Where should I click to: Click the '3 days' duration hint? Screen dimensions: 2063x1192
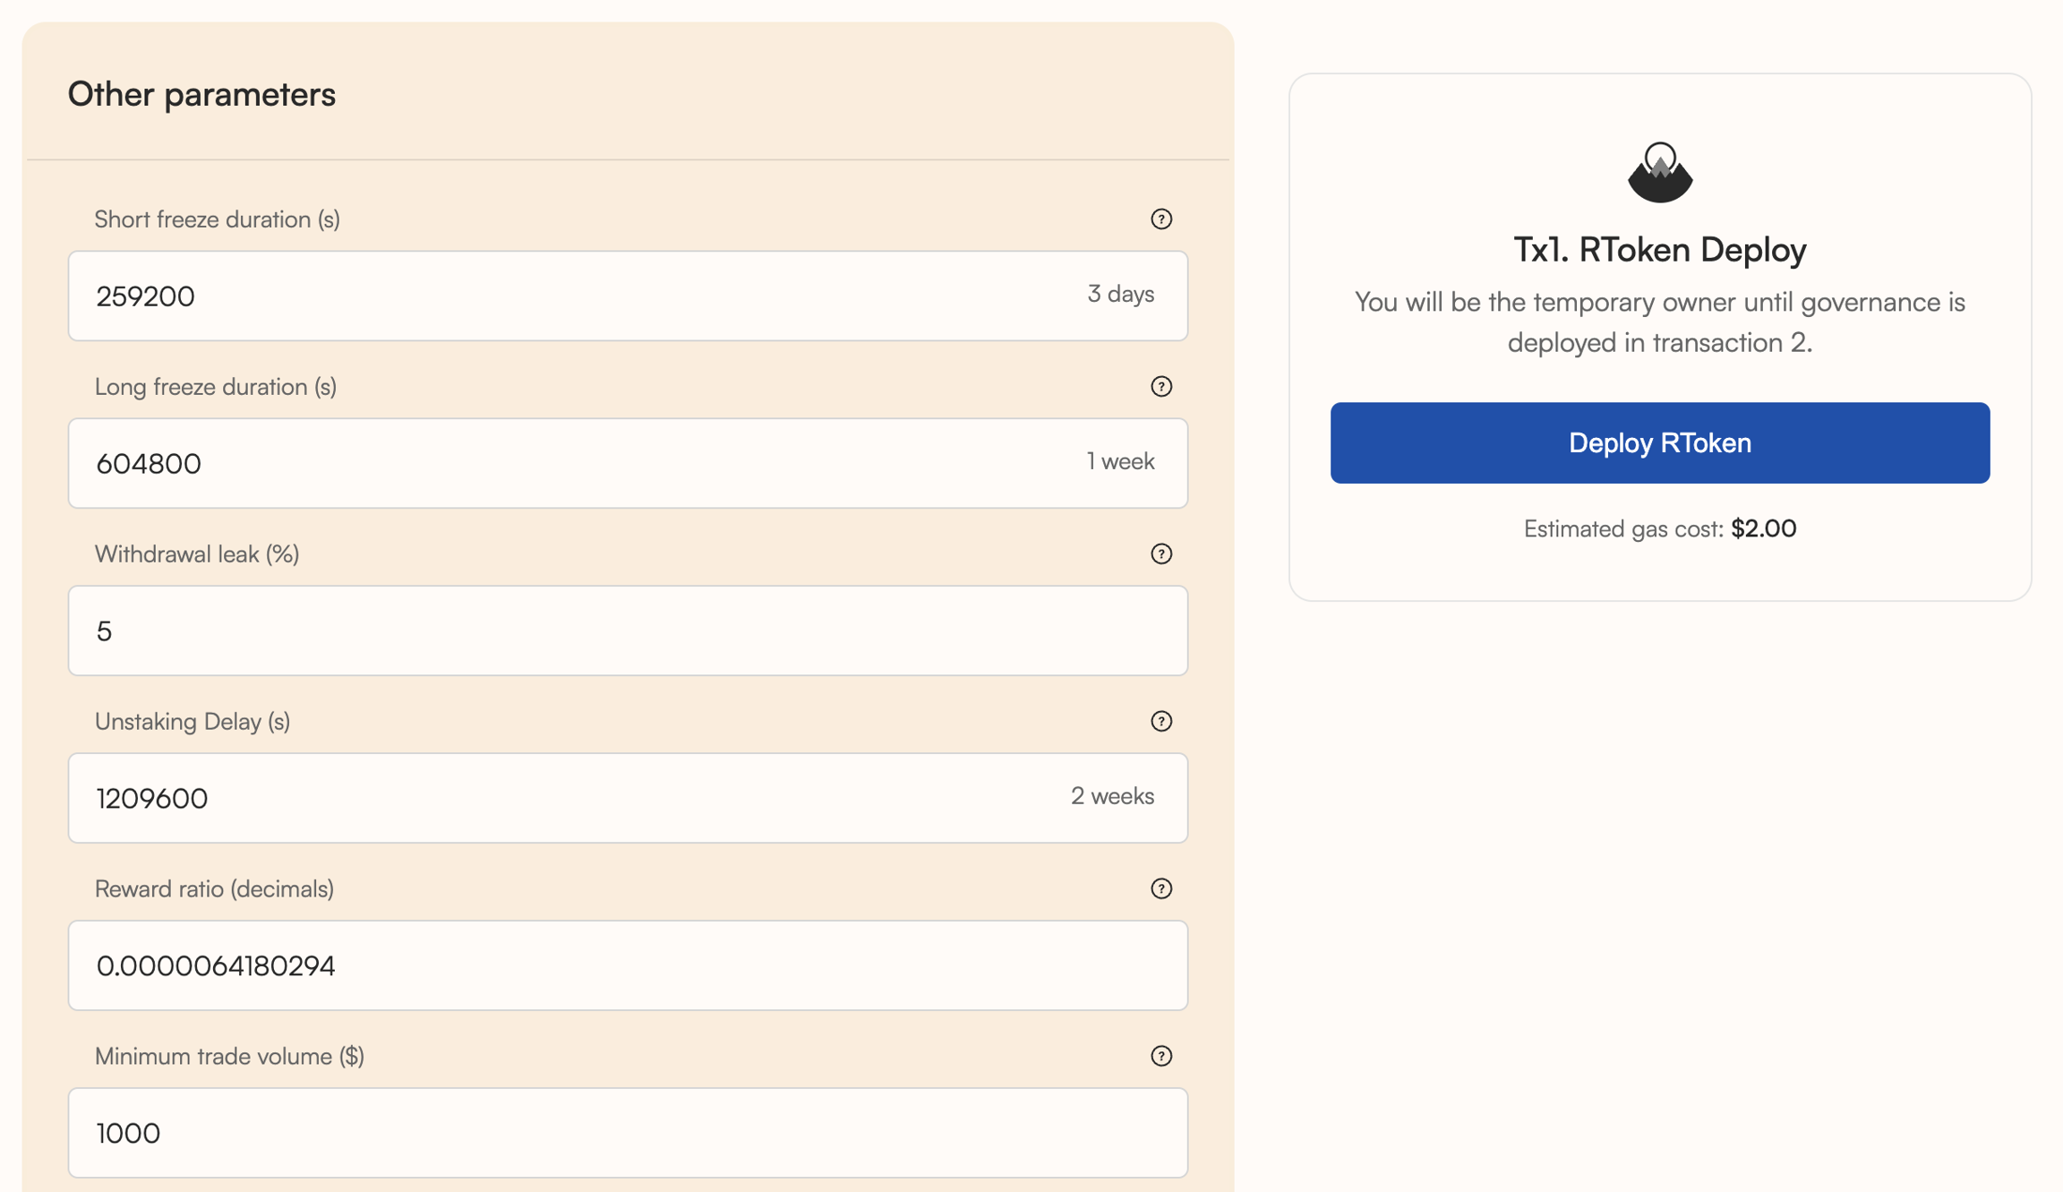tap(1120, 295)
